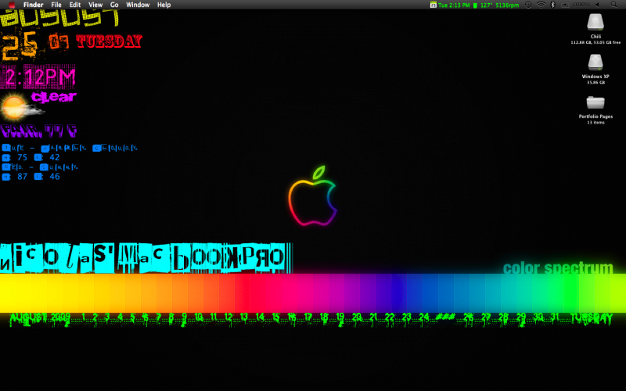Click the Chili drive label
This screenshot has width=626, height=391.
tap(595, 36)
